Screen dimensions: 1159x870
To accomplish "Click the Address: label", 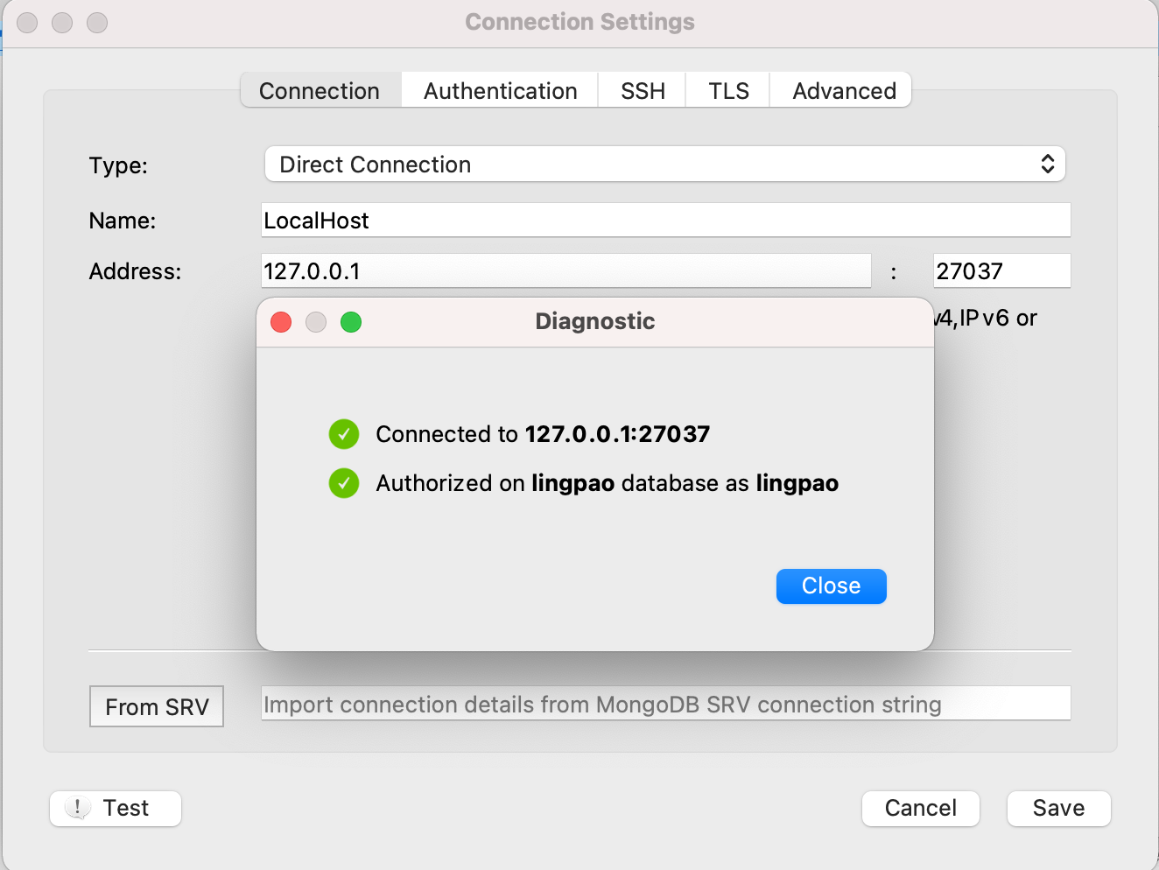I will pos(135,271).
